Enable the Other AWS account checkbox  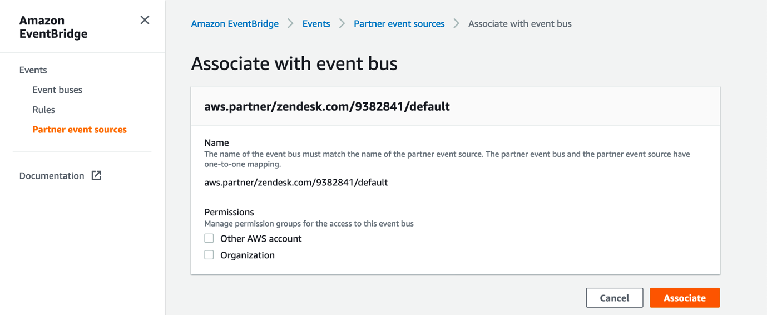coord(209,238)
